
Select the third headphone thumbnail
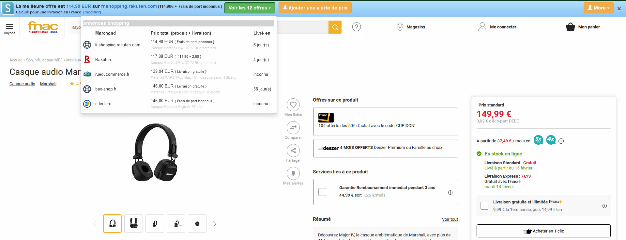(155, 224)
